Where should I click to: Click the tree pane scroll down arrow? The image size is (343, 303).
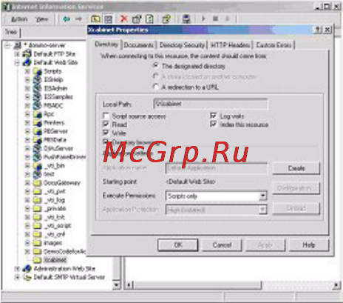[116, 285]
